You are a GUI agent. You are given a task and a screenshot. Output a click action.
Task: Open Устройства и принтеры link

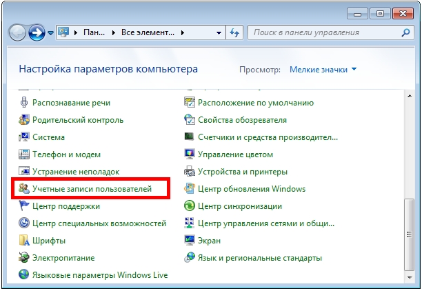coord(243,172)
